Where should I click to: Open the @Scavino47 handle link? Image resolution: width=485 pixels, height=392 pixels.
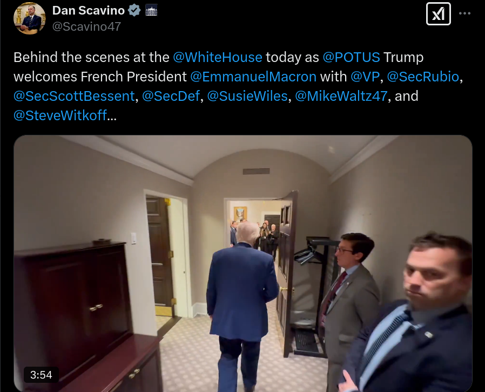86,26
